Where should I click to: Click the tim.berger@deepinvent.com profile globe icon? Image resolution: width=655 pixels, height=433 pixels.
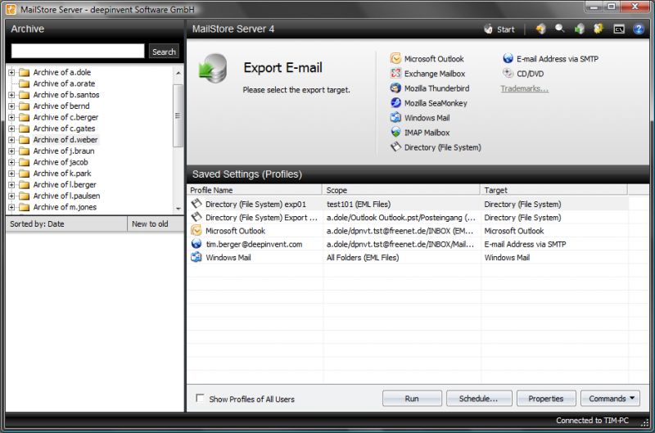pos(196,244)
